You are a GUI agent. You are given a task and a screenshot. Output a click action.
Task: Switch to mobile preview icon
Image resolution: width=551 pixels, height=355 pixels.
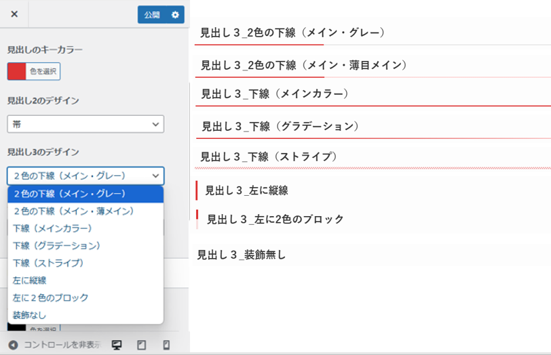[x=166, y=345]
